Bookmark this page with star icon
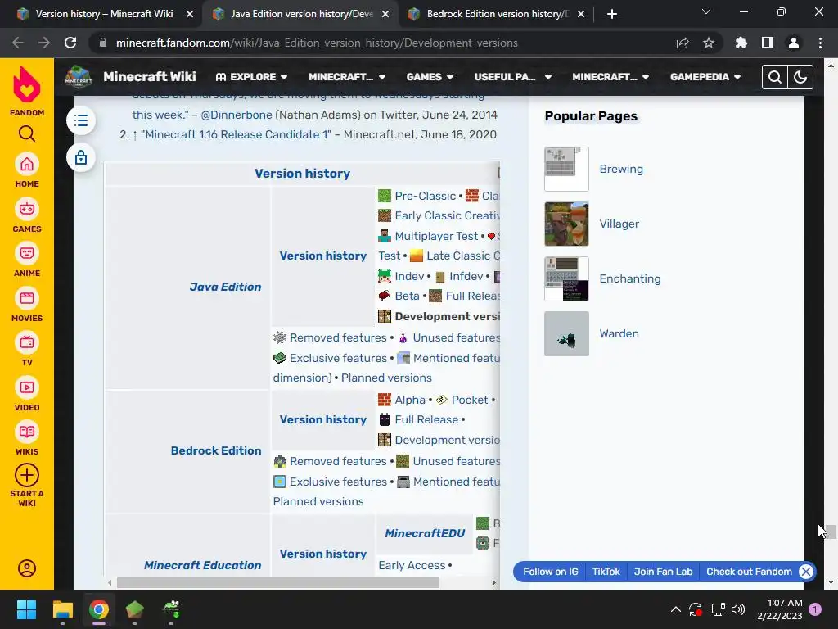Screen dimensions: 838x629 tap(709, 43)
